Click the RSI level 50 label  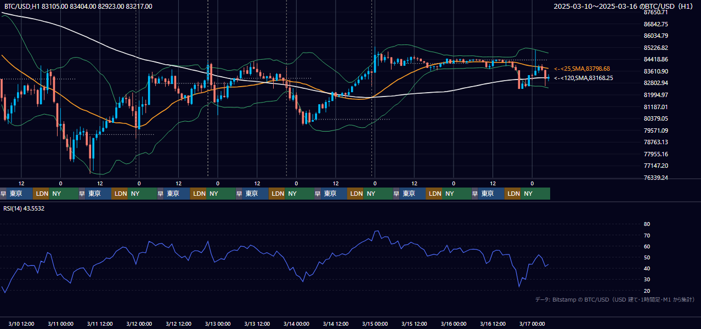647,257
